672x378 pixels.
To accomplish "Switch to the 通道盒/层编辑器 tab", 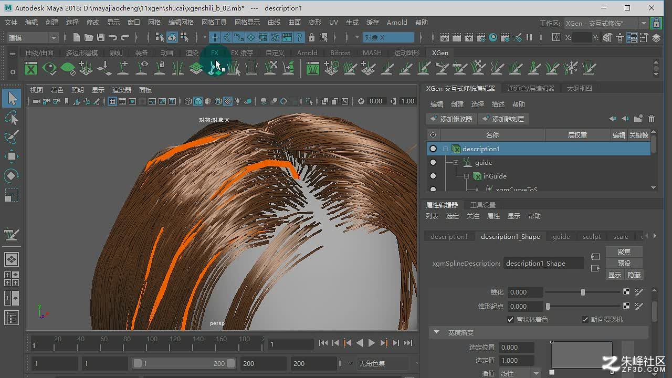I will [531, 88].
